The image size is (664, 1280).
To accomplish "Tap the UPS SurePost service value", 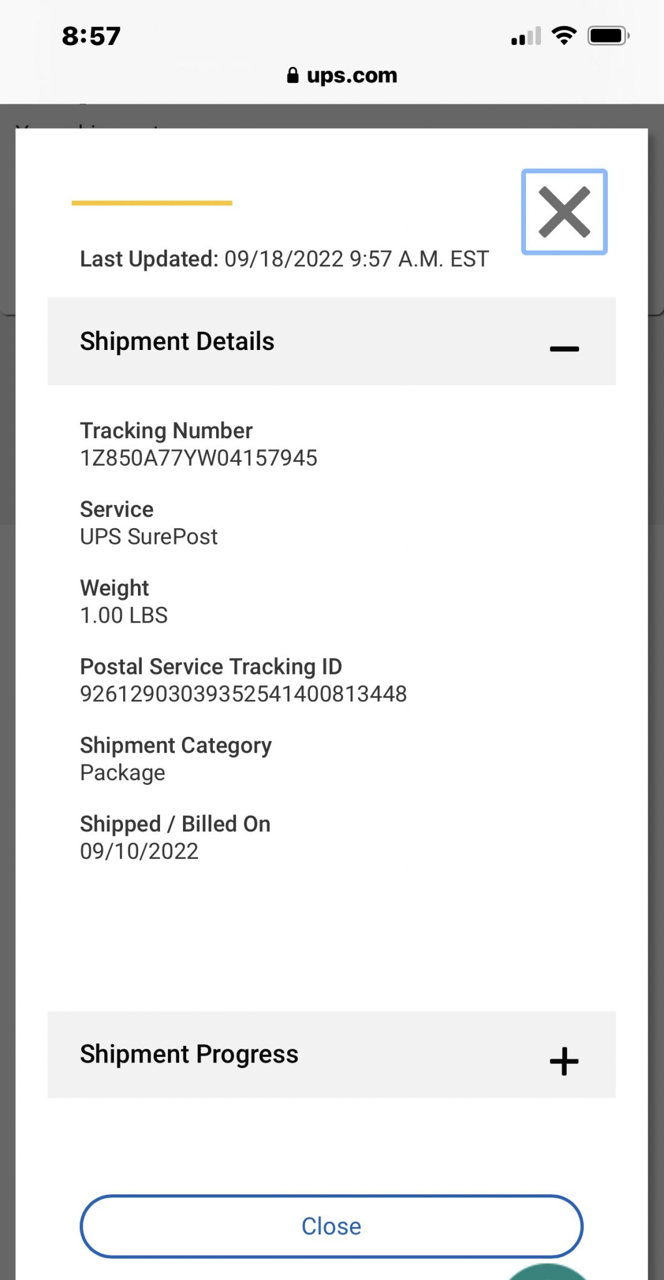I will pos(149,537).
